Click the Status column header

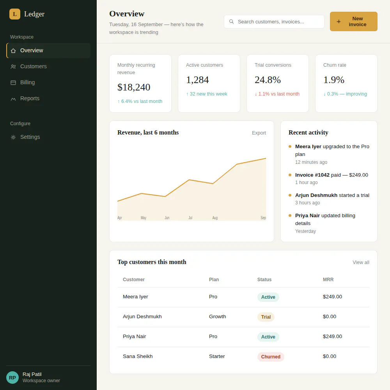[264, 280]
